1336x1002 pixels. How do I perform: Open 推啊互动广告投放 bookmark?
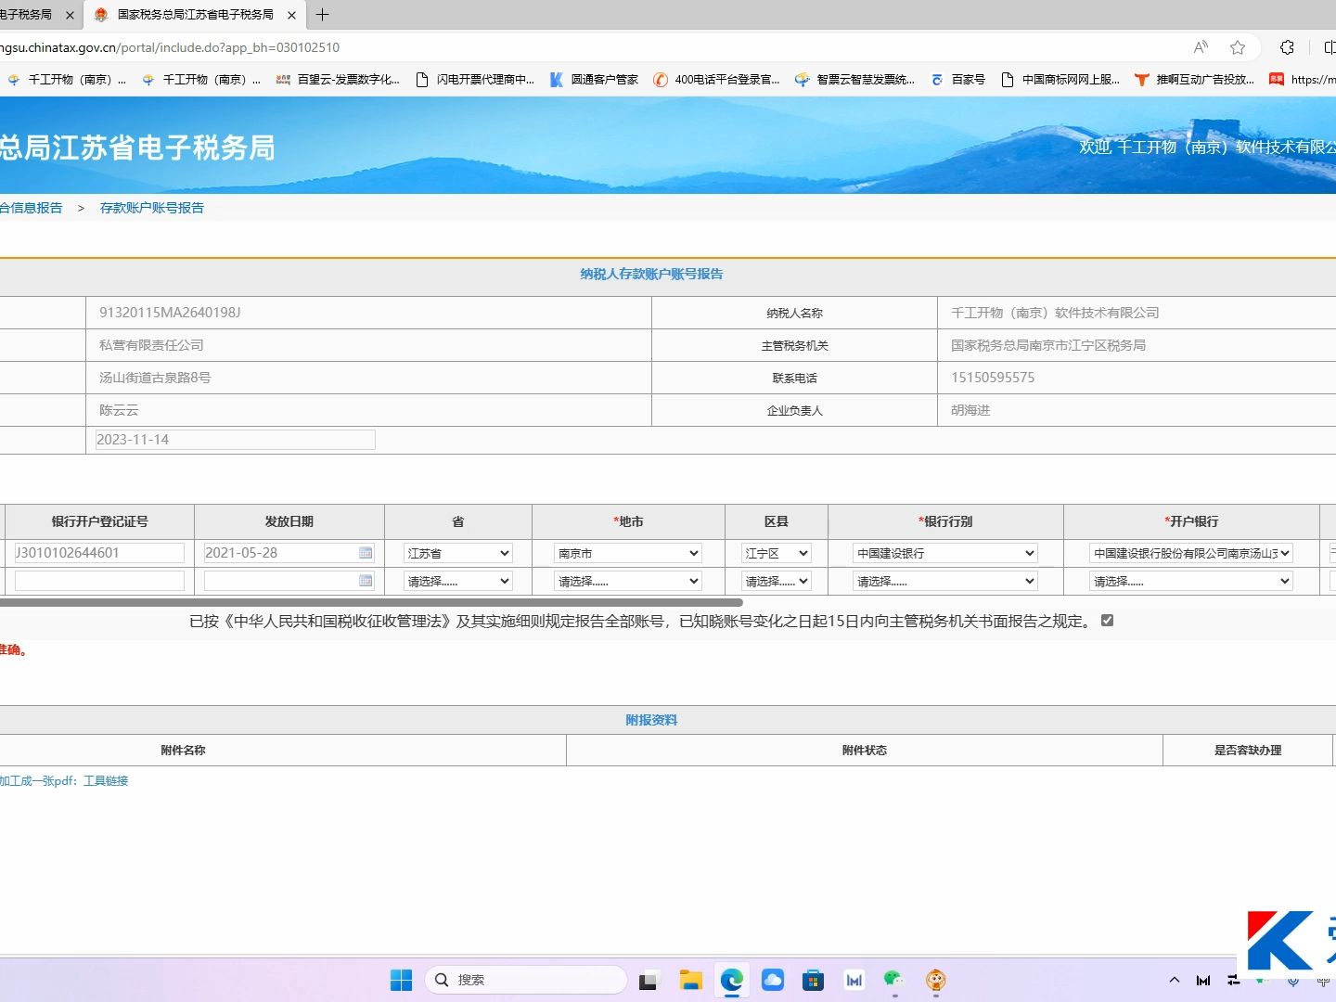1194,80
